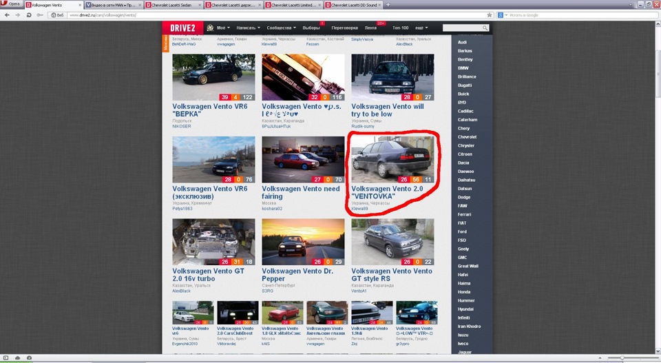Open the Opera menu button

click(12, 4)
